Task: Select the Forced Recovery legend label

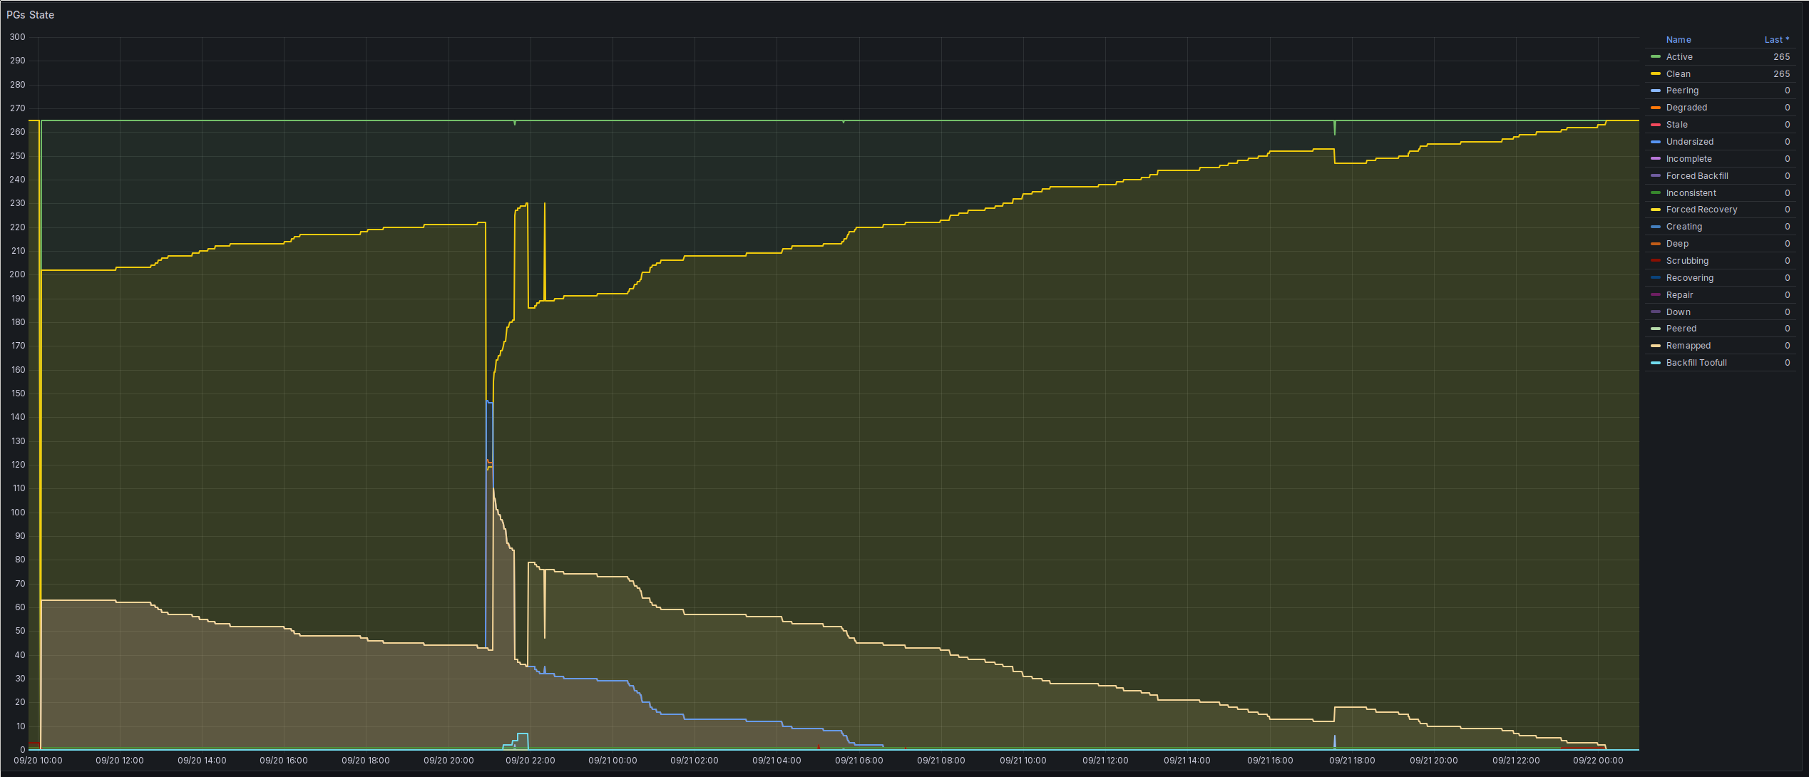Action: 1701,210
